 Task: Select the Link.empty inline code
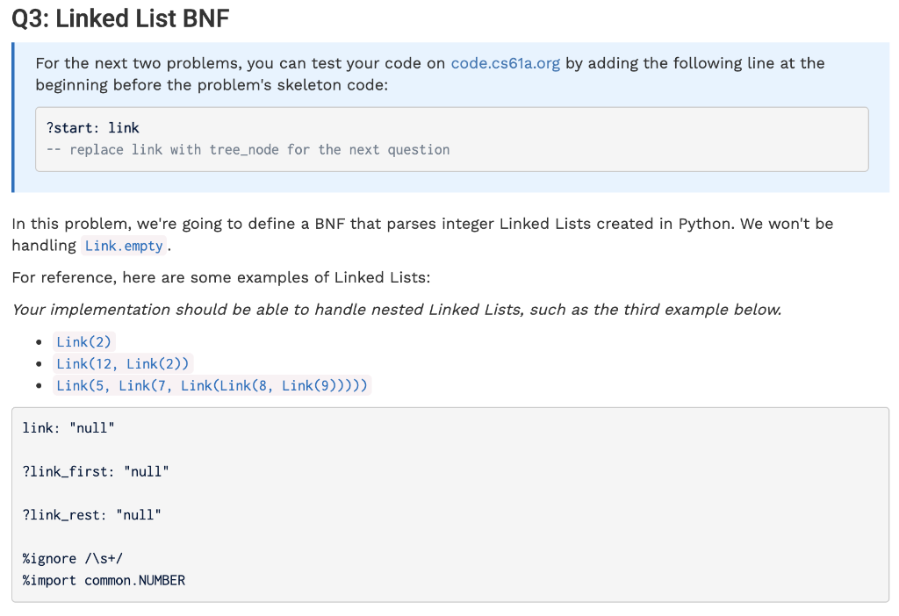tap(123, 246)
